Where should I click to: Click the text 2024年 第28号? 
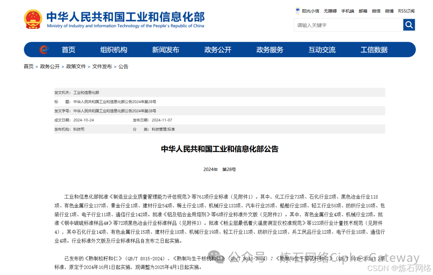220,169
